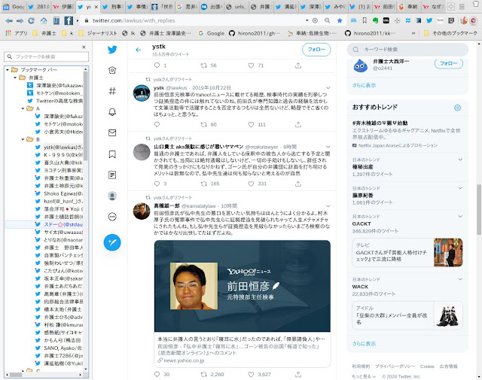
Task: Like the tweet with 3,627 likes
Action: [251, 374]
